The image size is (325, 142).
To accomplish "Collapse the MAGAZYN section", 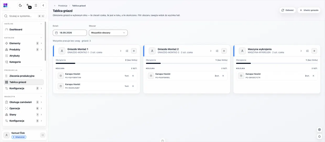I will point(41,96).
